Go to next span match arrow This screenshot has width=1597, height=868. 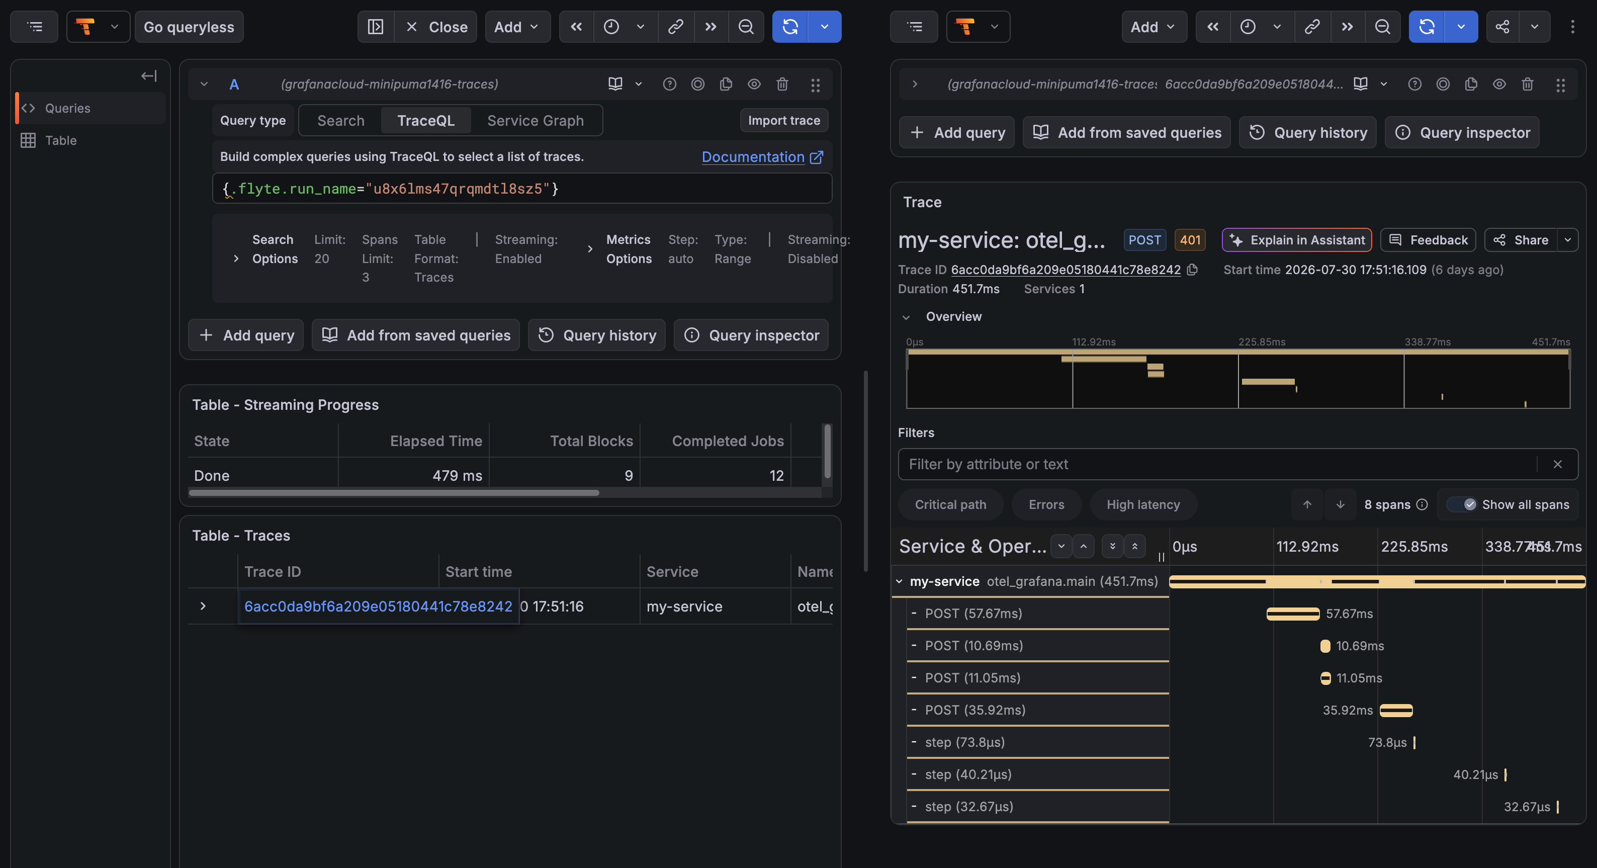click(x=1341, y=505)
